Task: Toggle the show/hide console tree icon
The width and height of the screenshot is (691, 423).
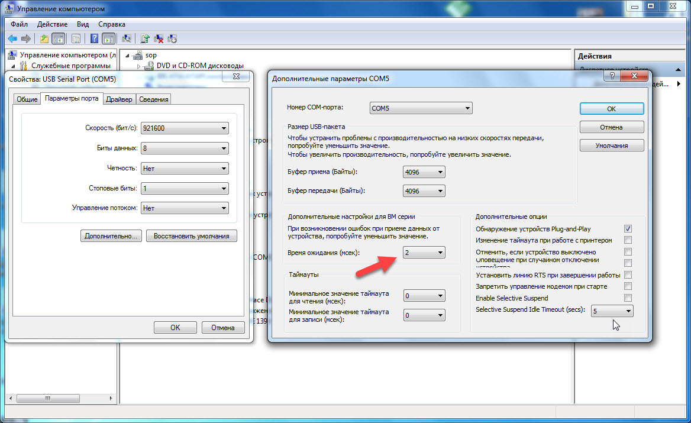Action: 58,39
